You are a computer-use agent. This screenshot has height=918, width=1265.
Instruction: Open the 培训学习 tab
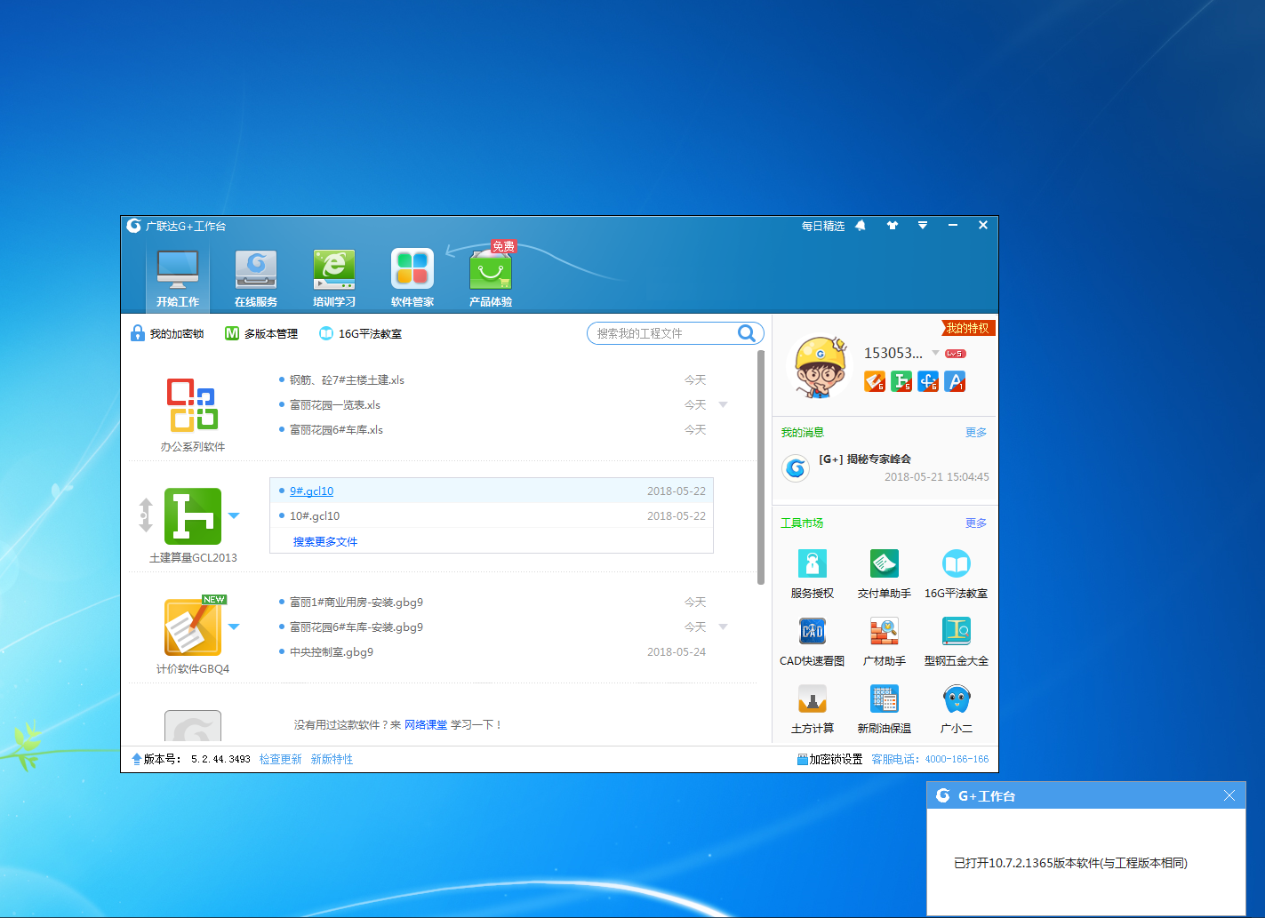pyautogui.click(x=334, y=278)
